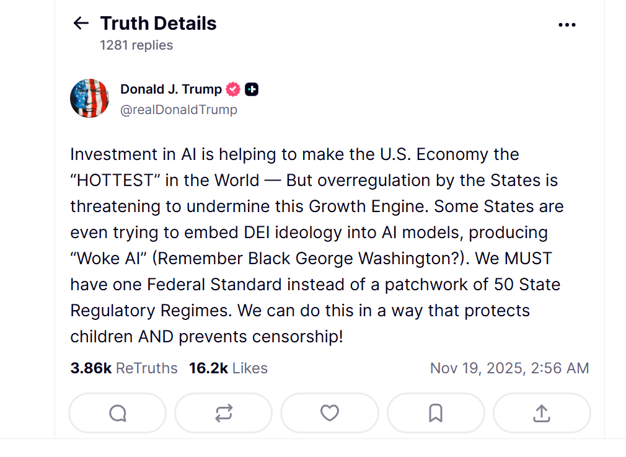Bookmark this truth post
The width and height of the screenshot is (626, 457).
436,413
